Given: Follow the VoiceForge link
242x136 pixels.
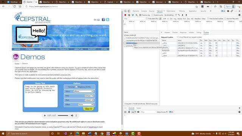Looking at the screenshot, I should click(93, 127).
